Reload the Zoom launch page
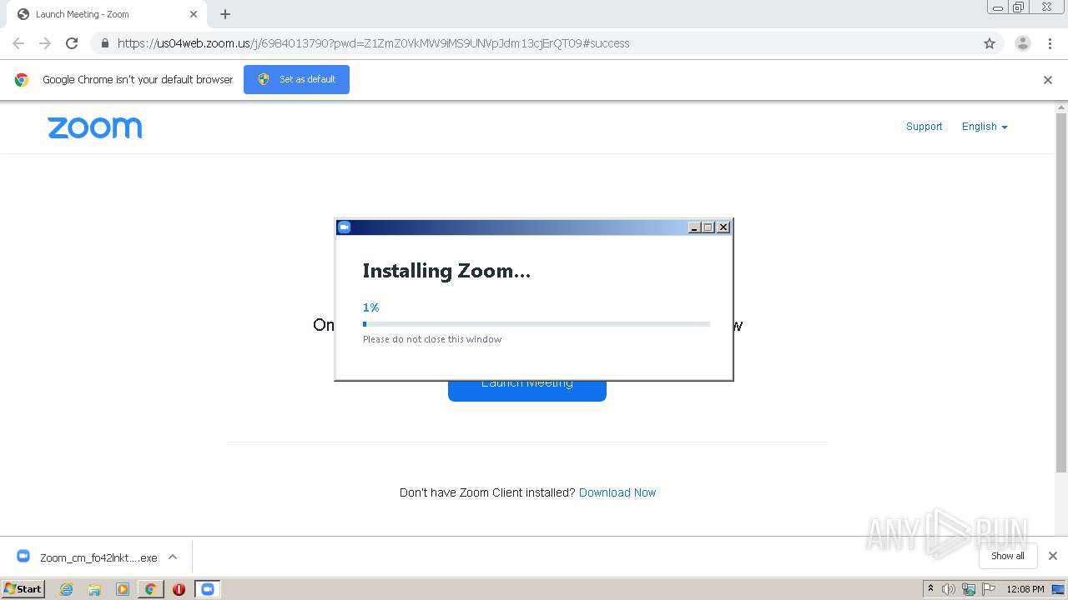The image size is (1068, 600). 72,43
